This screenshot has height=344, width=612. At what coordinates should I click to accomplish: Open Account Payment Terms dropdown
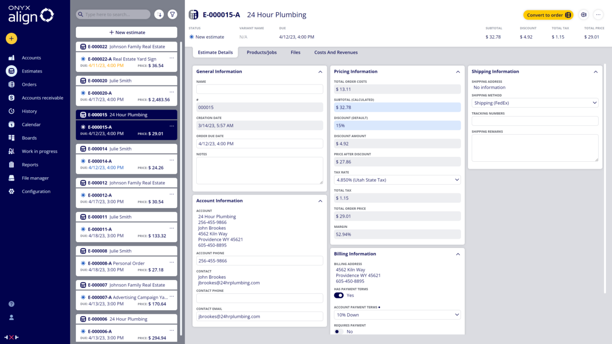(x=397, y=315)
